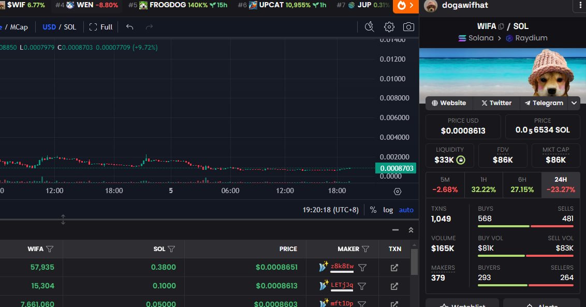Click the $0.0008651 price cell
This screenshot has height=307, width=586.
coord(276,267)
